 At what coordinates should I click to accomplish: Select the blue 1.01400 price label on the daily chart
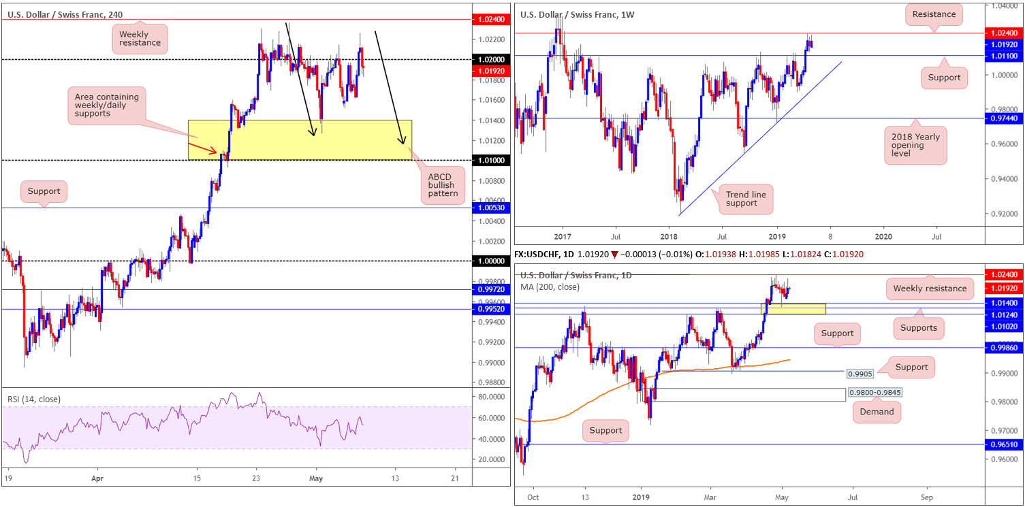pos(1003,303)
